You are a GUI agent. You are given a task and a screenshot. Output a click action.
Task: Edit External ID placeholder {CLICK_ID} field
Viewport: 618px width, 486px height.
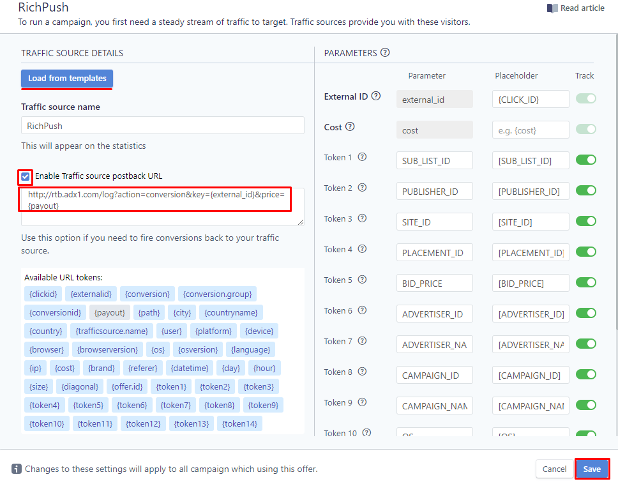point(531,100)
